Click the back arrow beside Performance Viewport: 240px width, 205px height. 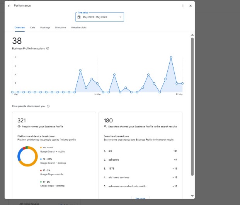point(9,6)
